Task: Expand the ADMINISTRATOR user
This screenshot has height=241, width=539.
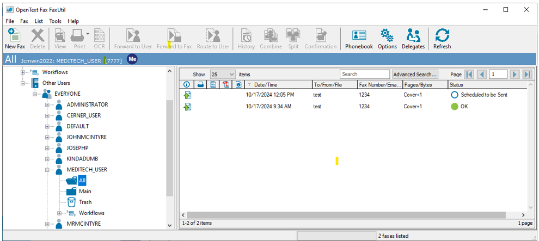Action: coord(47,104)
